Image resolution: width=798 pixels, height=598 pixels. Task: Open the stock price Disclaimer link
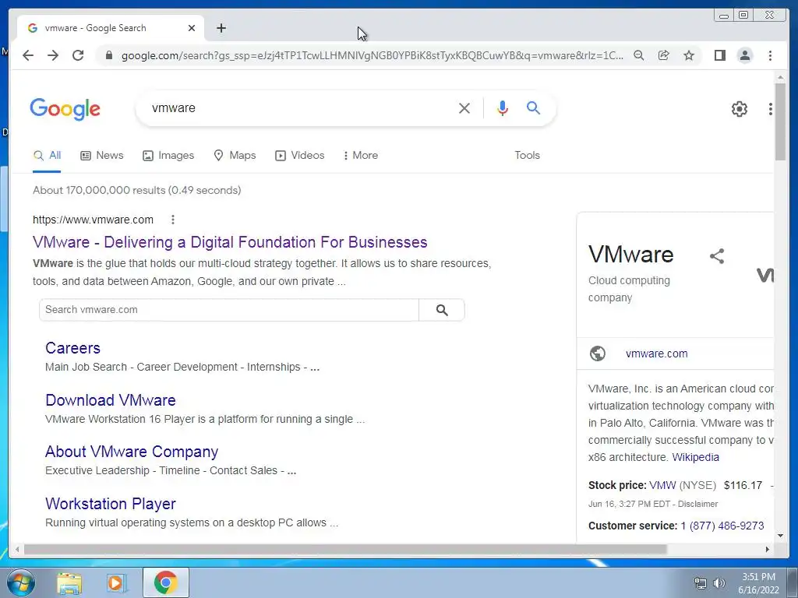(697, 504)
